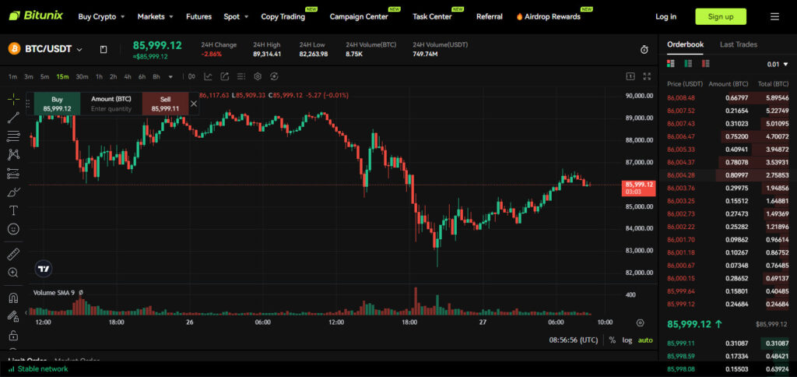The height and width of the screenshot is (377, 797).
Task: Select the XABCD pattern drawing tool
Action: [13, 154]
